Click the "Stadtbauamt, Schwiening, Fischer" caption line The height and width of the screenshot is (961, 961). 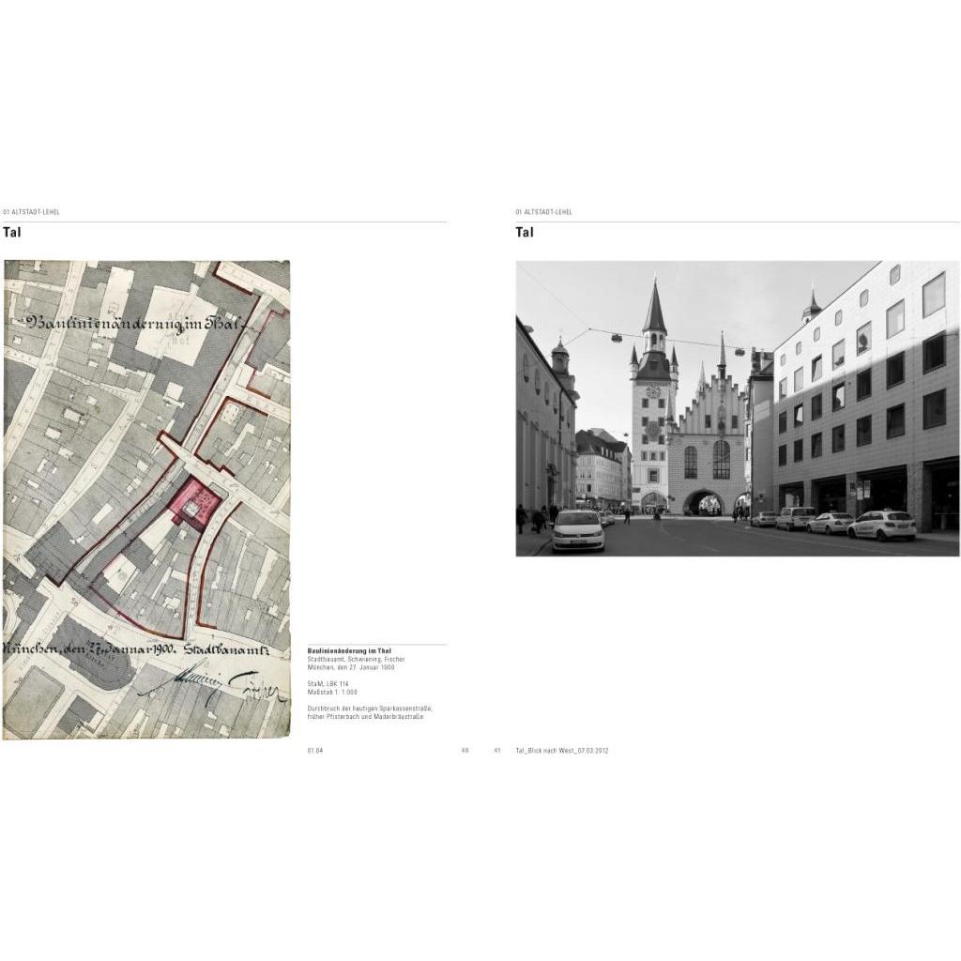pyautogui.click(x=356, y=660)
